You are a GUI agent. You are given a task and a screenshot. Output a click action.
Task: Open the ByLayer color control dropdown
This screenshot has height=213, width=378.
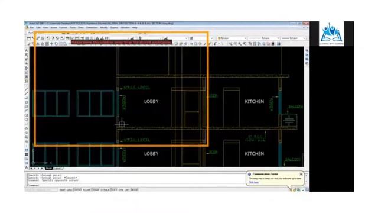[x=232, y=38]
